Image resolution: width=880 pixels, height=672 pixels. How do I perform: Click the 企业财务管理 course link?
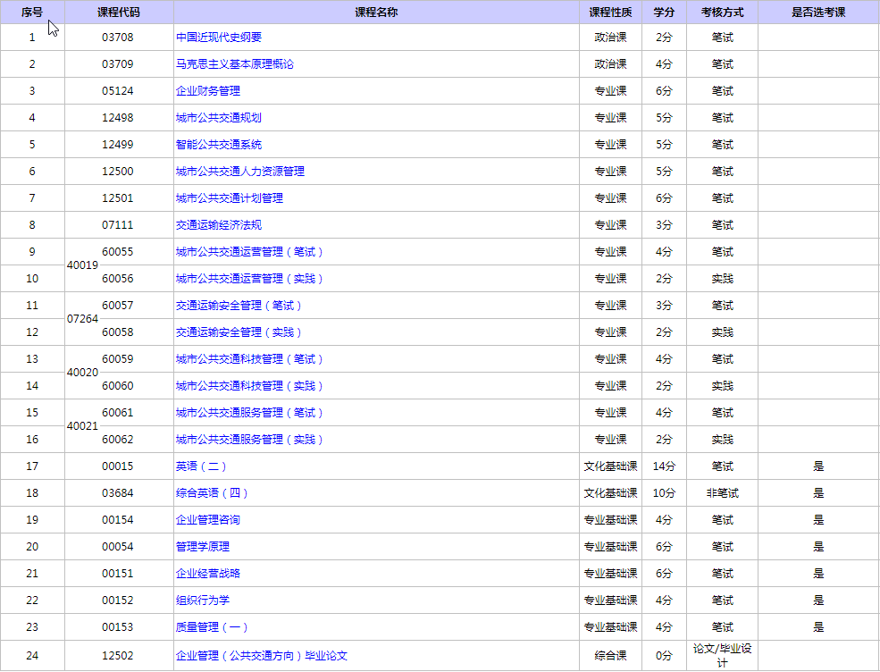point(207,91)
